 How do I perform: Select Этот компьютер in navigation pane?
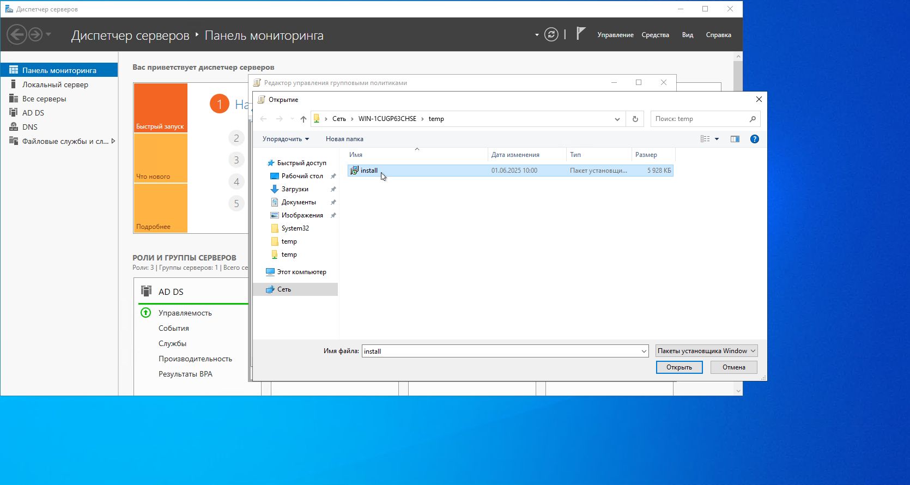[301, 272]
